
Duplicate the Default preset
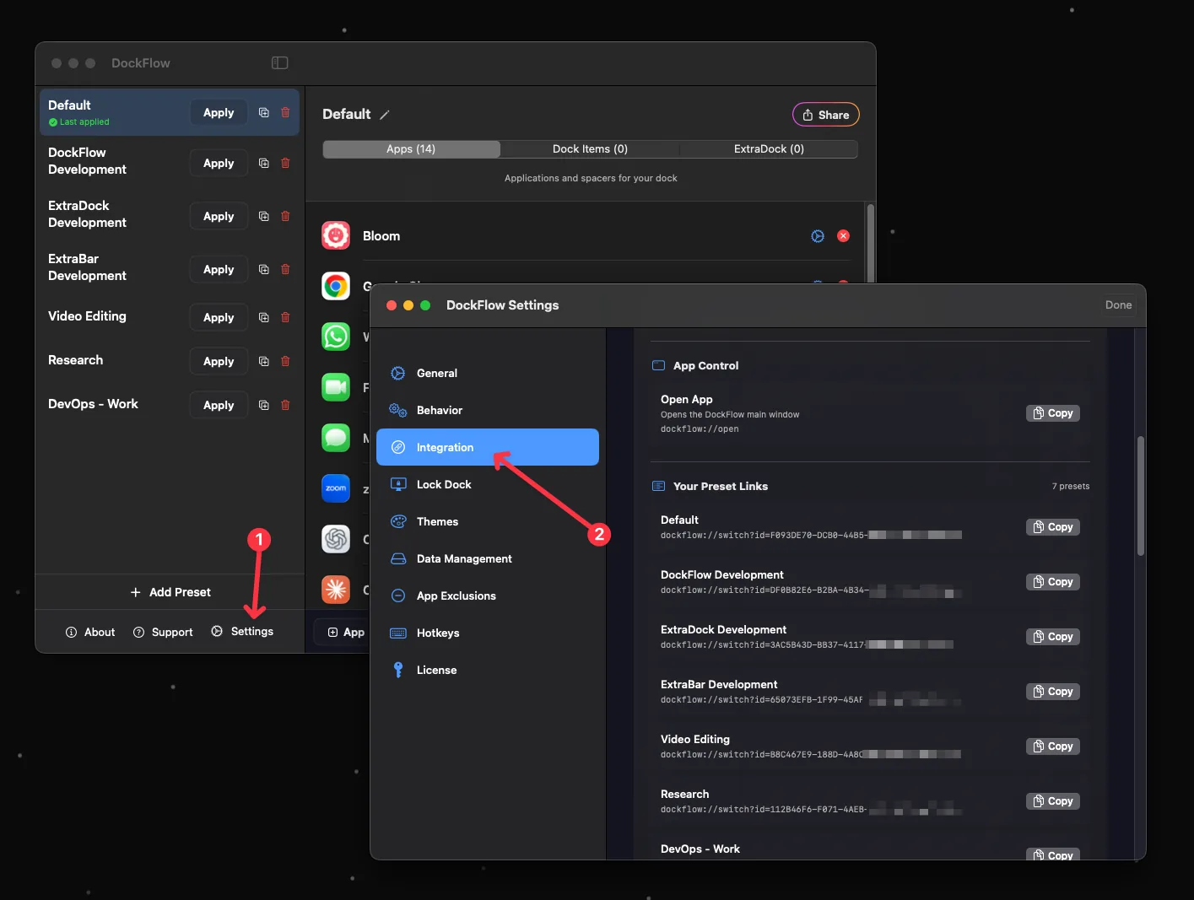click(x=264, y=112)
